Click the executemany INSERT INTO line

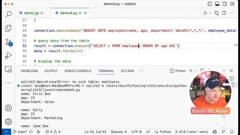(x=135, y=31)
